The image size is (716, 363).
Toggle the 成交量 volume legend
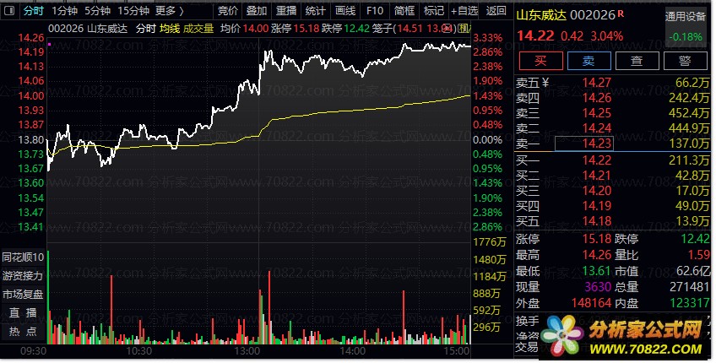pos(198,29)
